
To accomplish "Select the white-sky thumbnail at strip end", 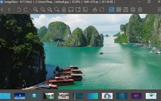I will click(151, 96).
